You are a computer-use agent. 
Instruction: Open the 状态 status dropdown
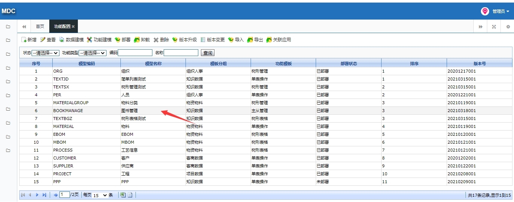tap(46, 53)
